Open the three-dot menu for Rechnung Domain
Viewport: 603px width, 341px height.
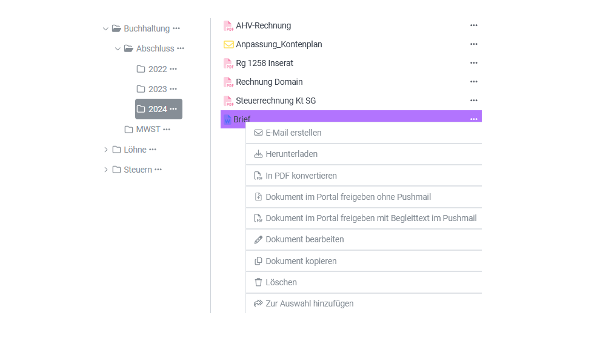point(474,82)
